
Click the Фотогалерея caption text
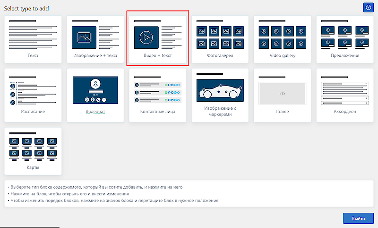click(x=220, y=55)
